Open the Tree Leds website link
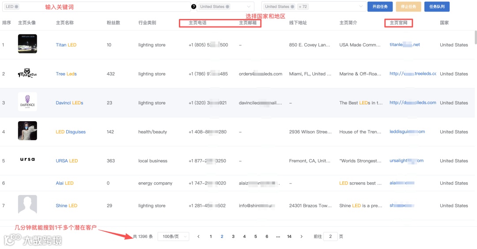Image resolution: width=477 pixels, height=249 pixels. click(x=413, y=73)
